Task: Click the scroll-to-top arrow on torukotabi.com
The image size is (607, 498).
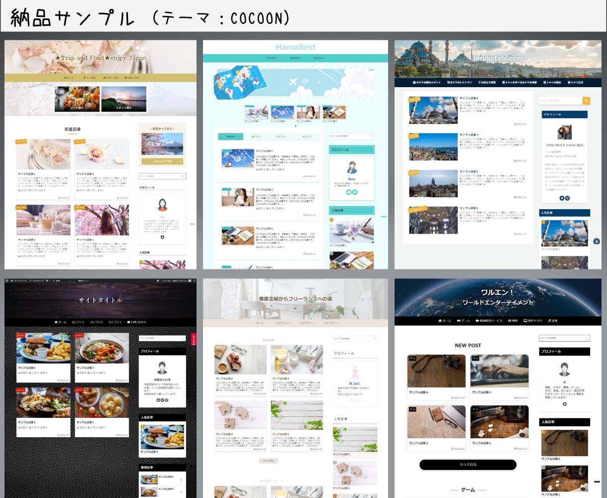Action: [597, 241]
